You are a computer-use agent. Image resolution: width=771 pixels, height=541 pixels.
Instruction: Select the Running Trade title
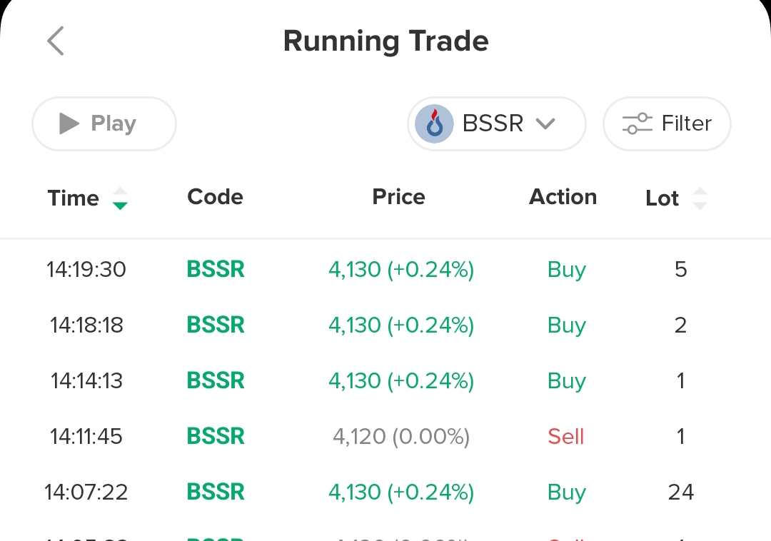click(x=385, y=41)
